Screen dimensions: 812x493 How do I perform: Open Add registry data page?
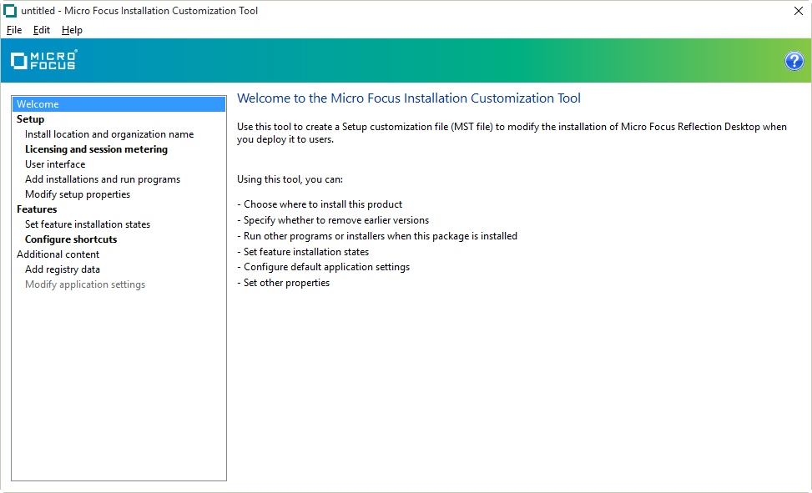coord(63,269)
